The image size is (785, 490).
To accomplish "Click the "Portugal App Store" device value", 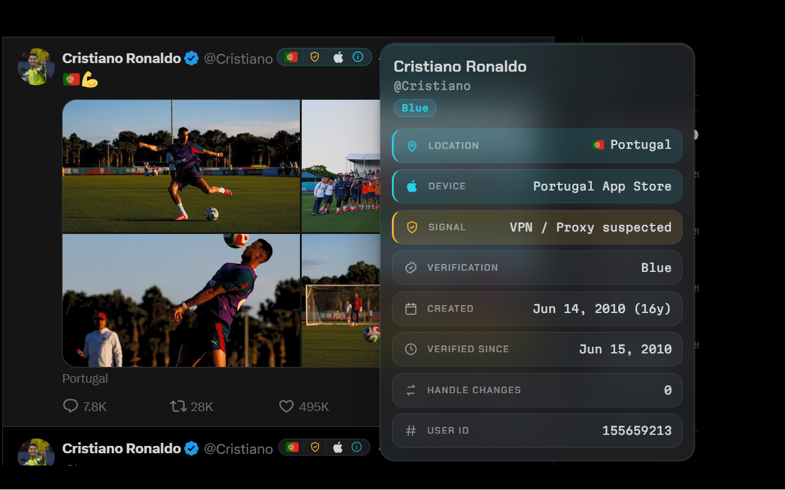I will 602,186.
